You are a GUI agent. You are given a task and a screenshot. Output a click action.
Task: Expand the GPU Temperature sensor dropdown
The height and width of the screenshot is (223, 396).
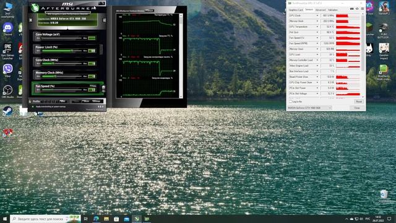(317, 27)
